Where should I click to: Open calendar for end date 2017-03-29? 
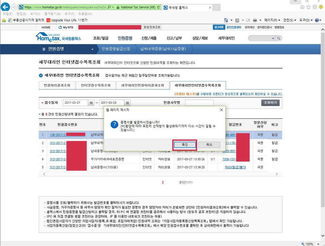coord(128,103)
